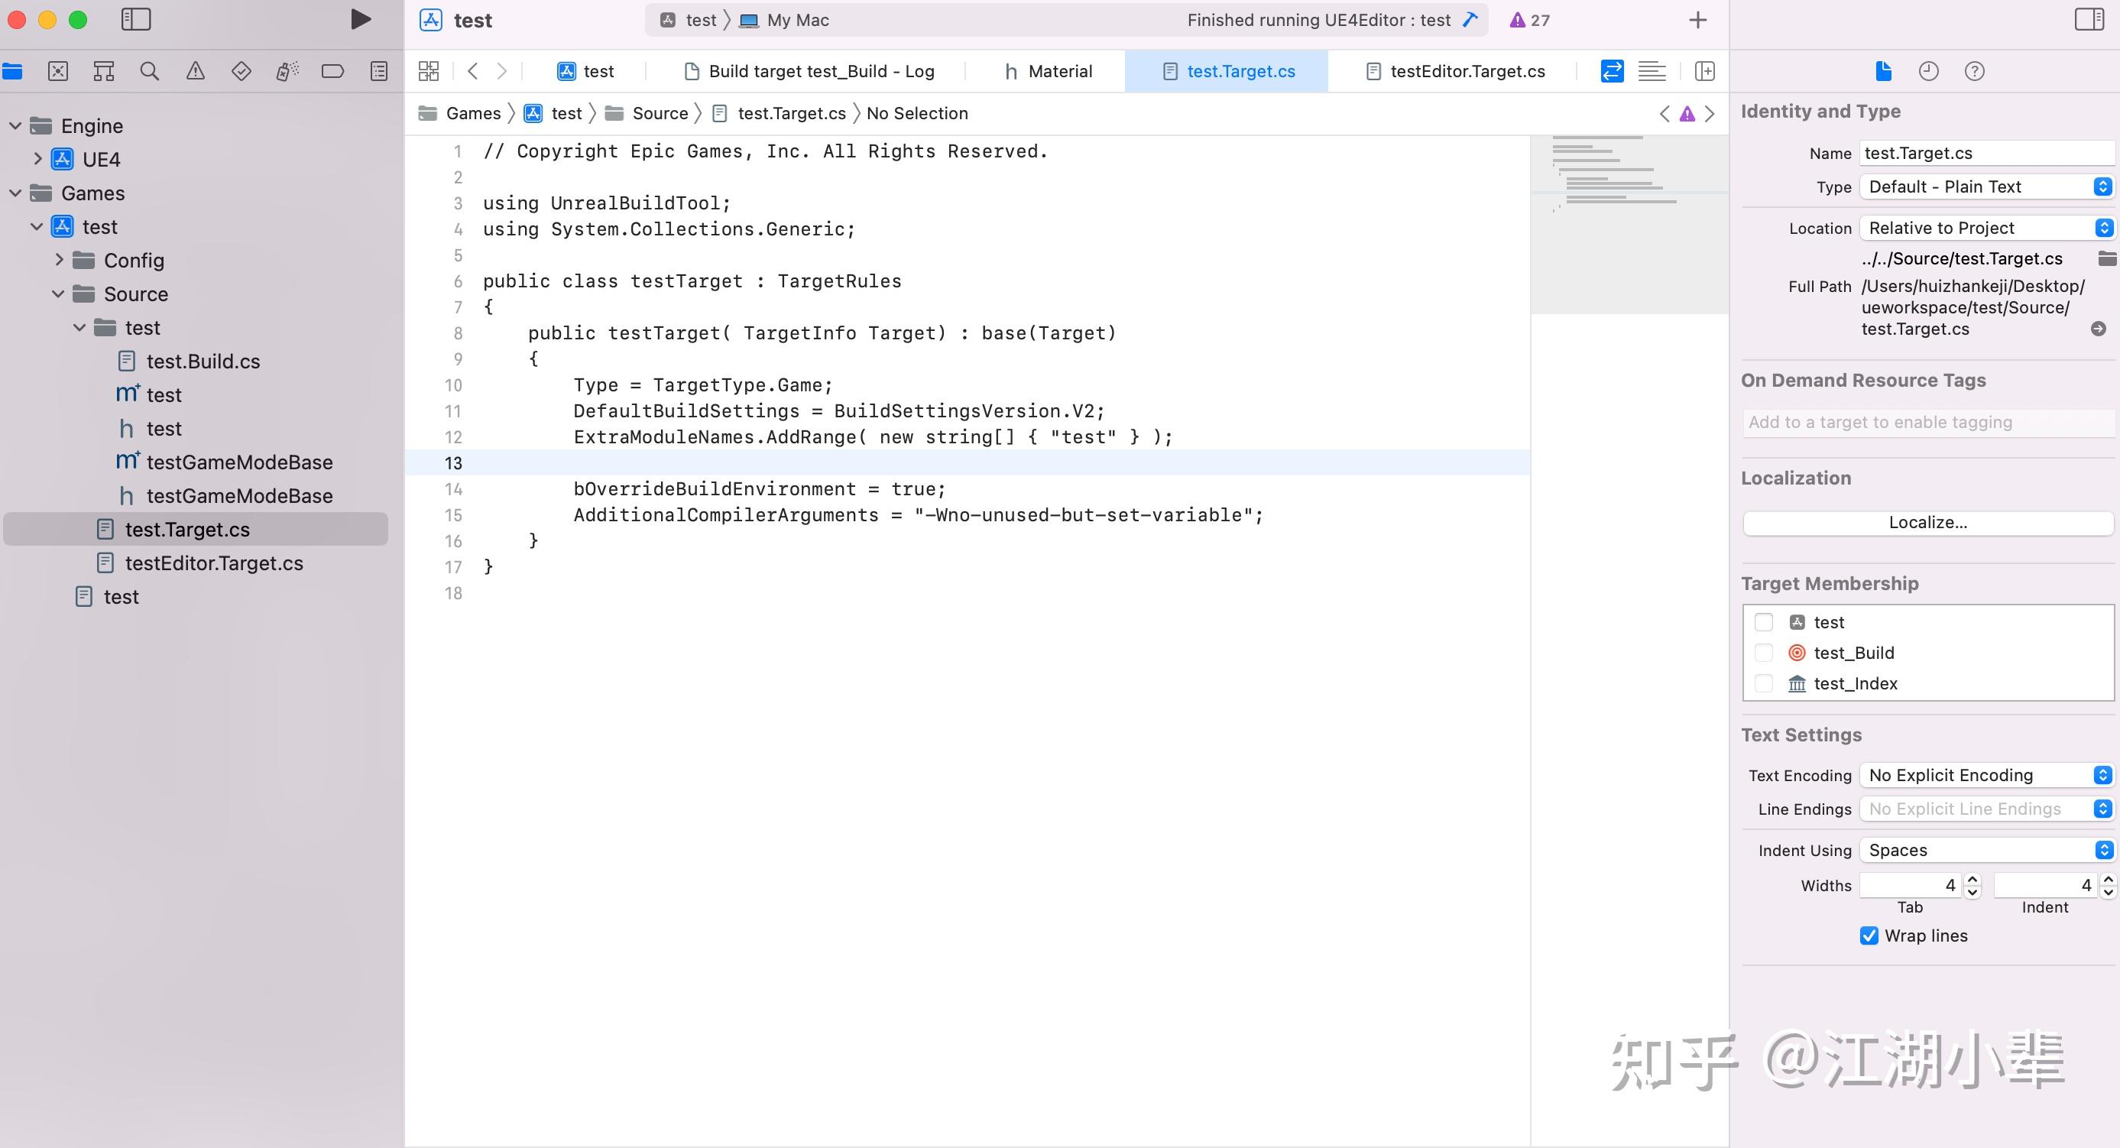This screenshot has width=2120, height=1148.
Task: Add a new editor pane on the right
Action: pyautogui.click(x=1704, y=72)
